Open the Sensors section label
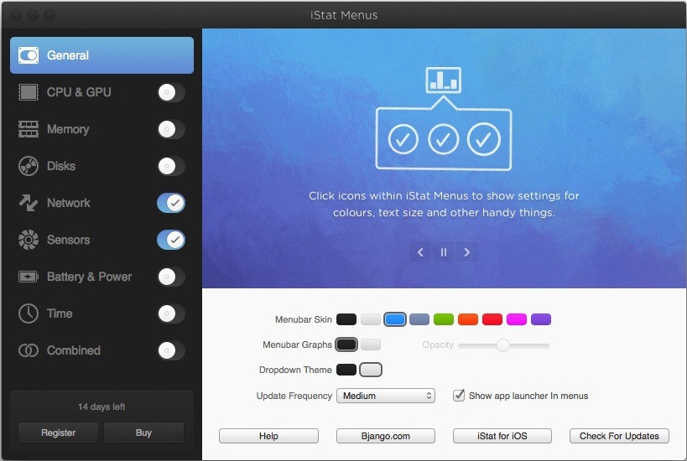Image resolution: width=687 pixels, height=461 pixels. point(68,240)
